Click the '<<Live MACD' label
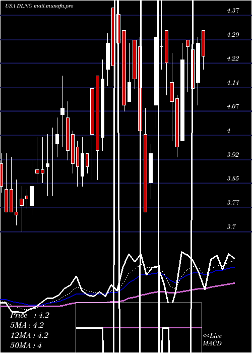Screen dimensions: 252x353 [x=212, y=340]
